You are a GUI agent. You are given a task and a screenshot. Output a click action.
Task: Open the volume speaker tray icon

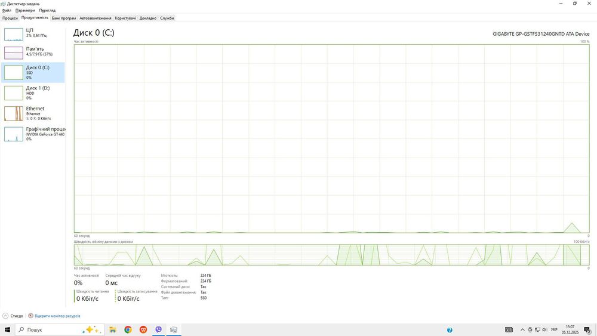point(544,329)
